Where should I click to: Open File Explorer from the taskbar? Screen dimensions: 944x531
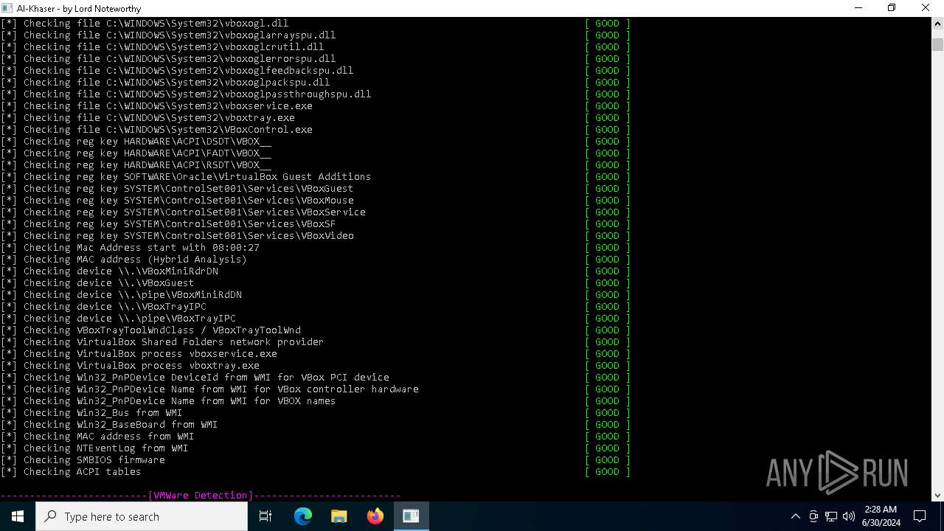coord(339,516)
